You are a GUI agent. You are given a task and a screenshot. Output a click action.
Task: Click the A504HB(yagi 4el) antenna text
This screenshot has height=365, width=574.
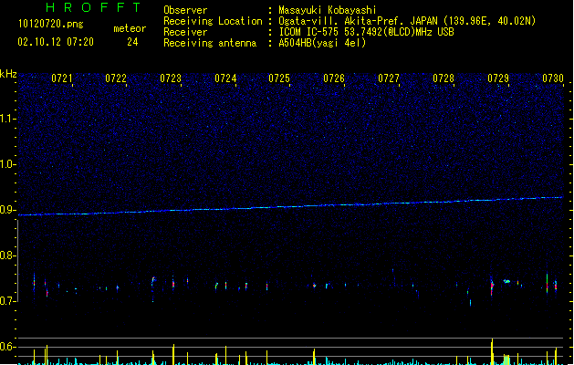(322, 43)
